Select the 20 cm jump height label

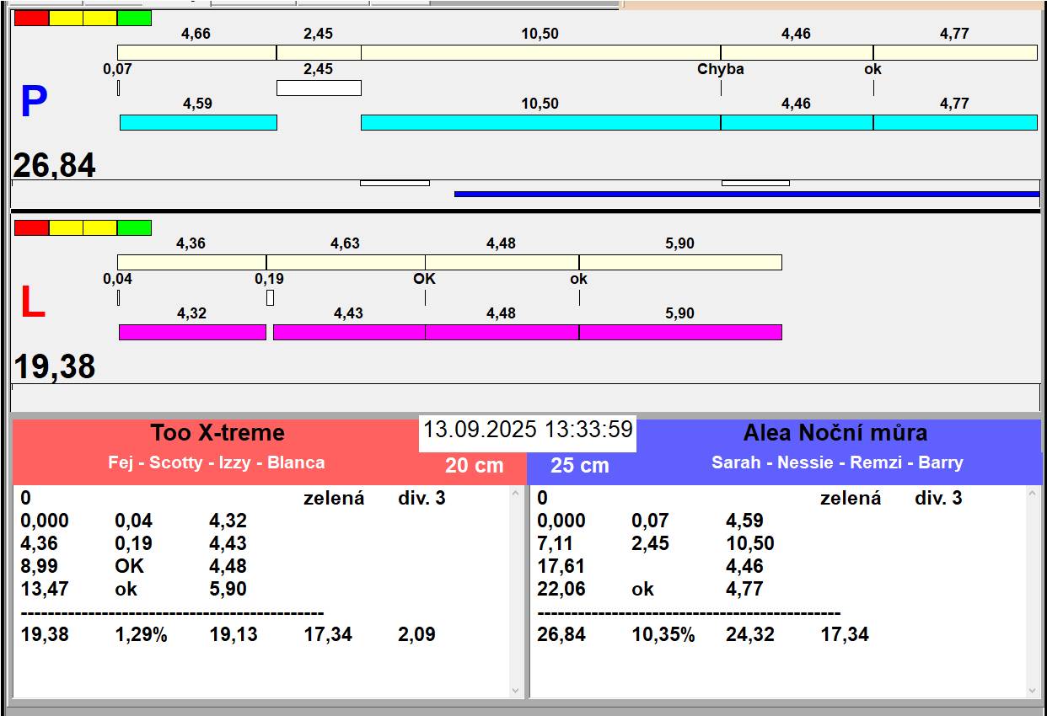474,465
